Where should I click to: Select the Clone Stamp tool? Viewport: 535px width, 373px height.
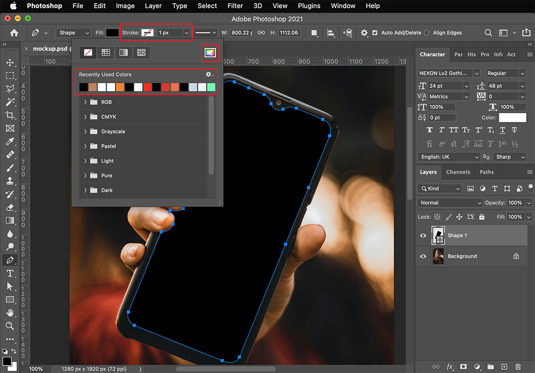[10, 181]
